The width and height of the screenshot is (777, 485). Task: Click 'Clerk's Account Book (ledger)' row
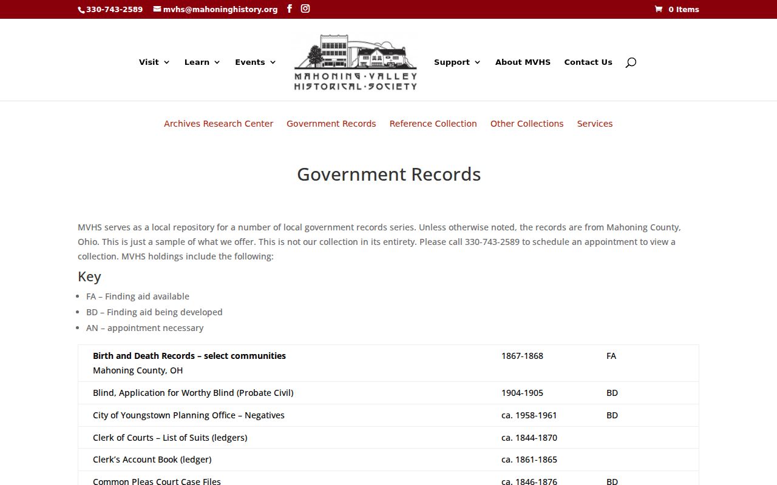click(x=388, y=460)
